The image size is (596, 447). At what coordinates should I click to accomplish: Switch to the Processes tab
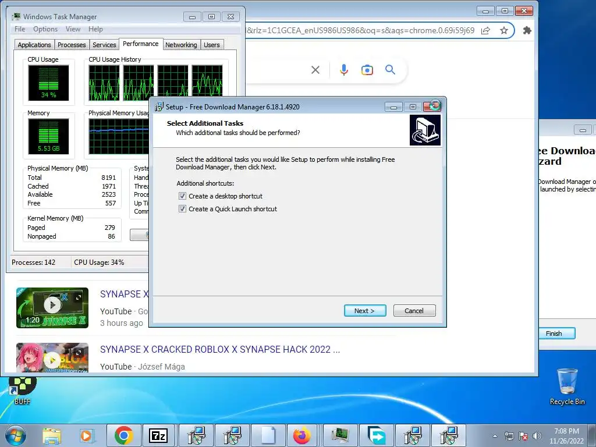click(x=72, y=45)
